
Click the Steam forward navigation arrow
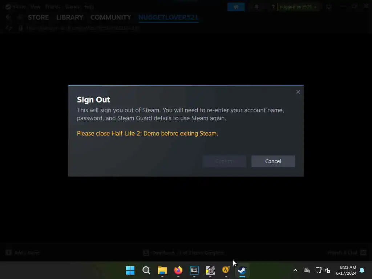pyautogui.click(x=20, y=17)
